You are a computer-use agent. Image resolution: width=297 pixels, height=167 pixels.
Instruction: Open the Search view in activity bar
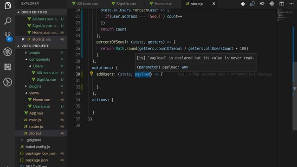click(x=7, y=21)
